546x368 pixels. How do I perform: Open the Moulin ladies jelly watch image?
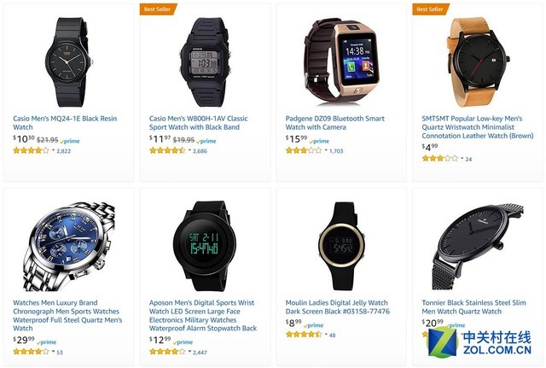click(341, 246)
